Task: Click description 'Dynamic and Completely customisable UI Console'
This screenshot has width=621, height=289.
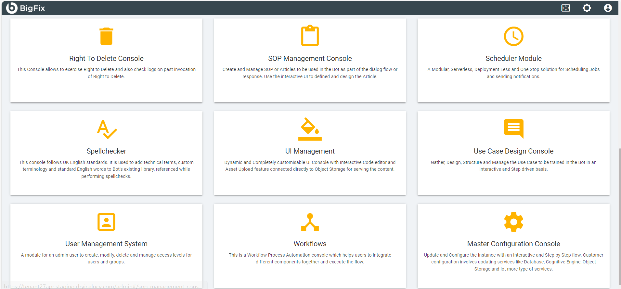Action: [310, 166]
